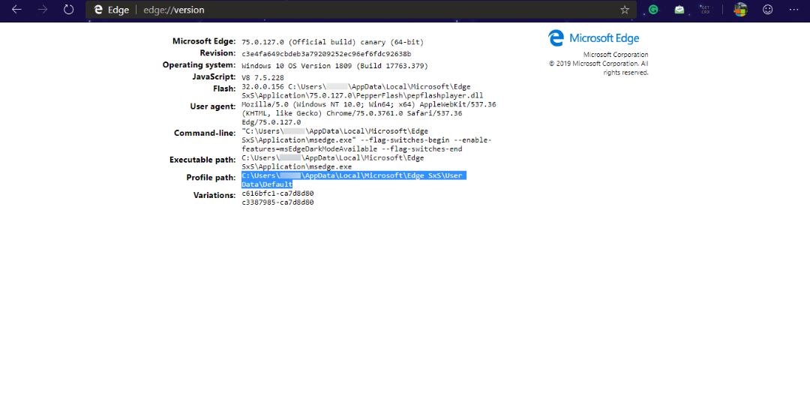Click the Microsoft Edge logo on page

593,38
